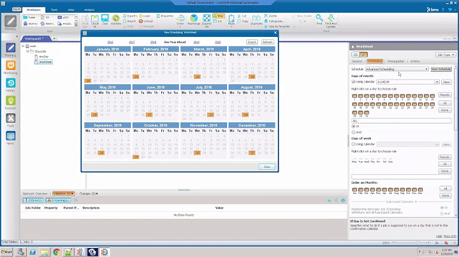459x257 pixels.
Task: Click the ALL days of month text field
Action: tap(402, 121)
